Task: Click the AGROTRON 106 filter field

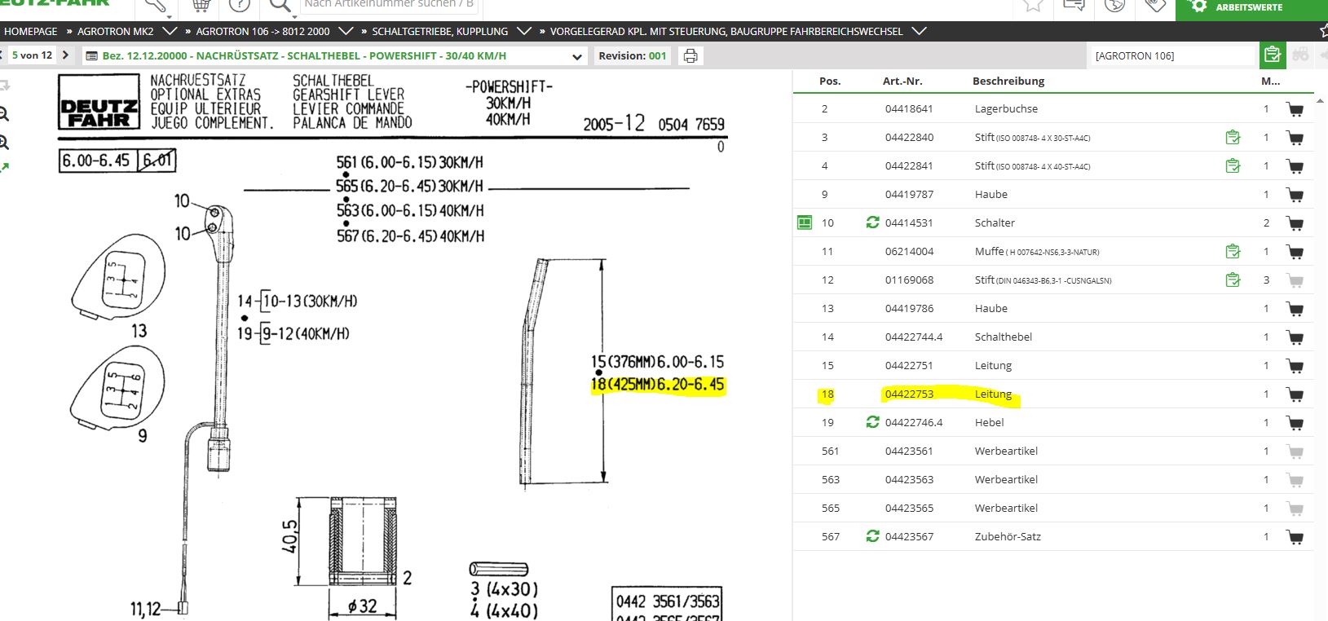Action: (1171, 55)
